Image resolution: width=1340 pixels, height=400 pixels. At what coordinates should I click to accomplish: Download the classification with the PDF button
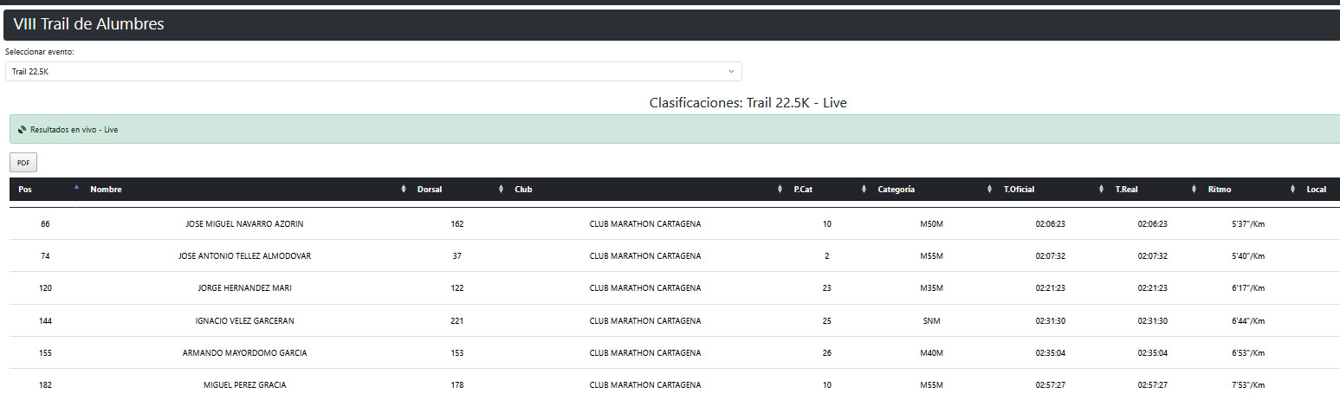tap(23, 163)
